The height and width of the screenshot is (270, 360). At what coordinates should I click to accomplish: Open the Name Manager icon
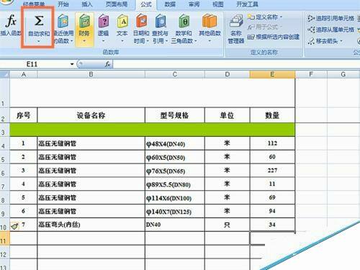click(236, 21)
